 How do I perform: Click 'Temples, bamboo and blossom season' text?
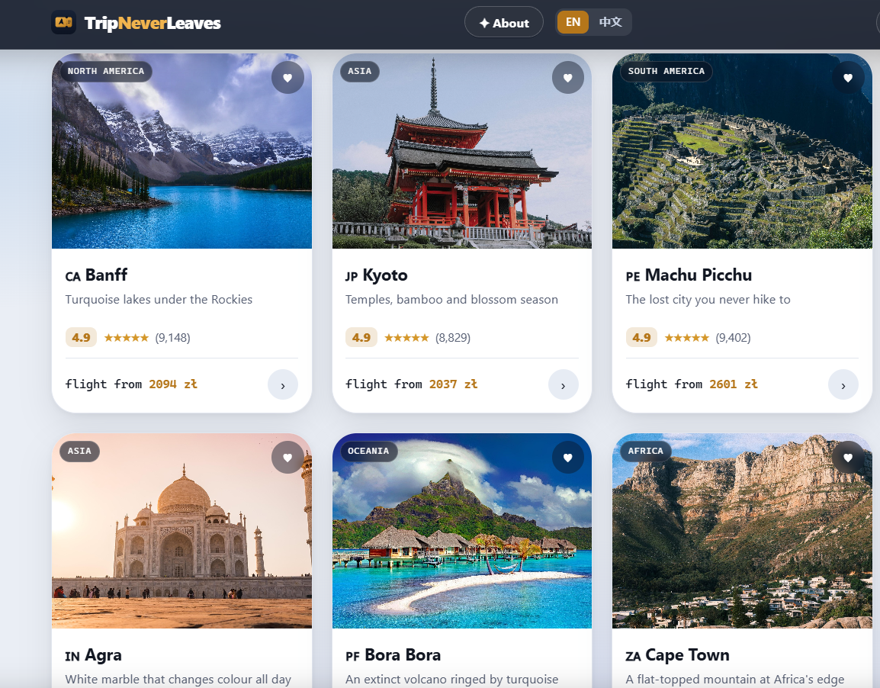[x=451, y=300]
